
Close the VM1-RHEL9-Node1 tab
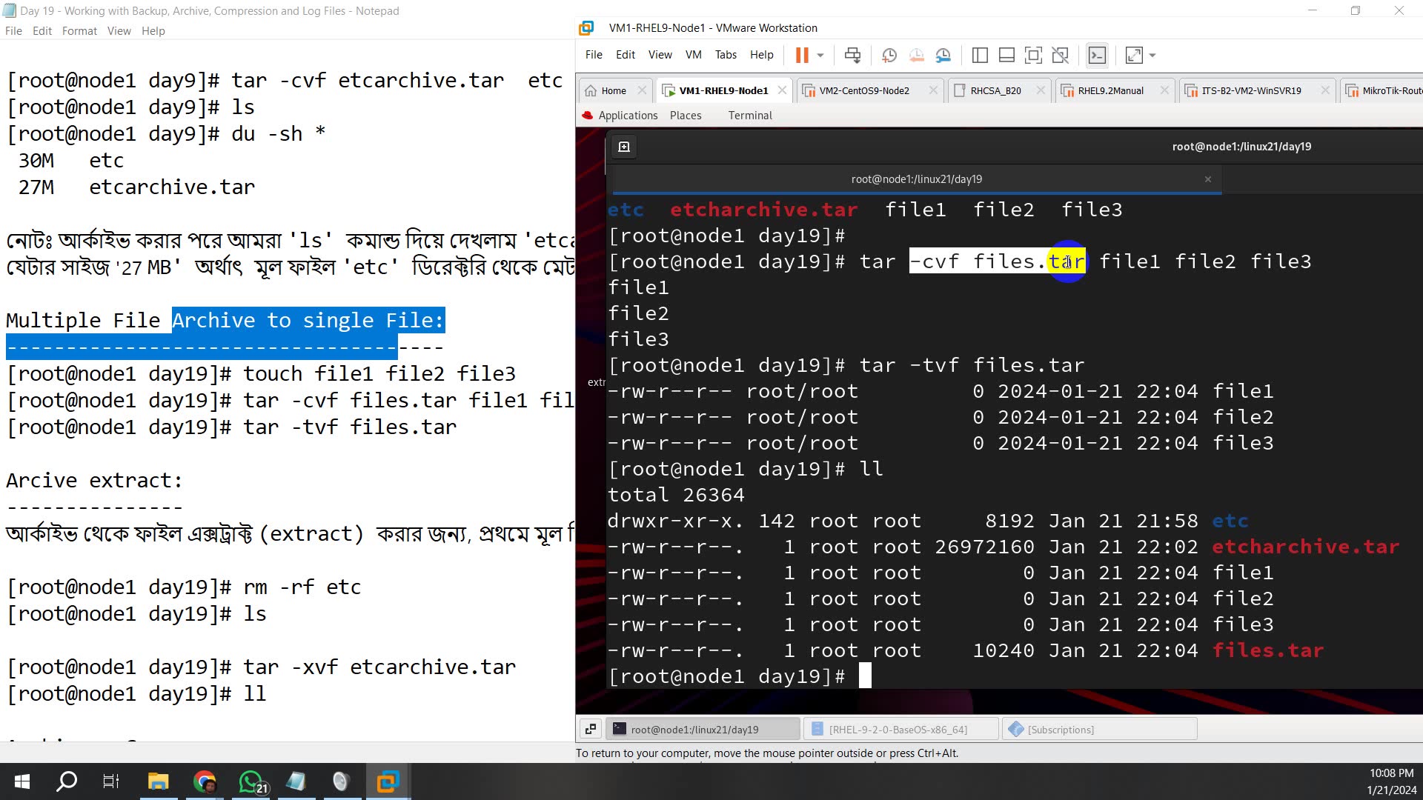tap(782, 90)
